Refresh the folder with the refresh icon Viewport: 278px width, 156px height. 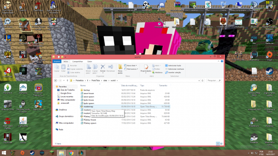click(202, 80)
